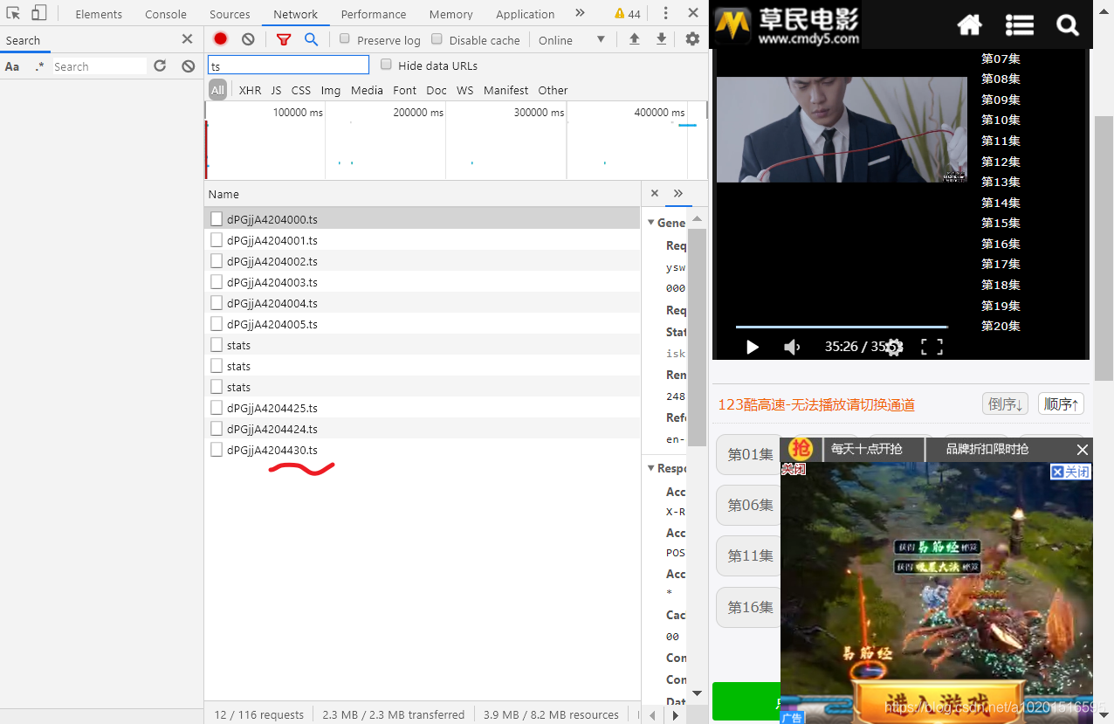Screen dimensions: 1114x724
Task: Click the site search magnifier icon
Action: (x=1068, y=25)
